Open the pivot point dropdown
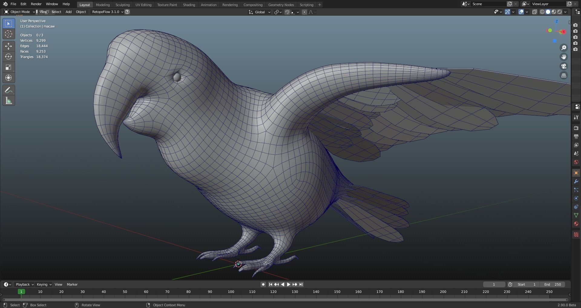 click(278, 12)
